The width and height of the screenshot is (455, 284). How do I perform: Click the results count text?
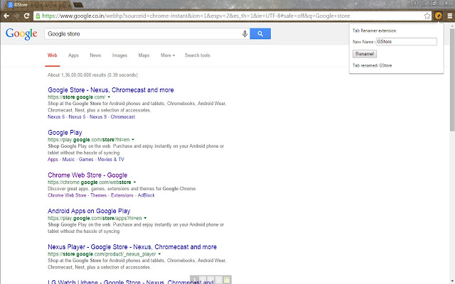point(92,75)
